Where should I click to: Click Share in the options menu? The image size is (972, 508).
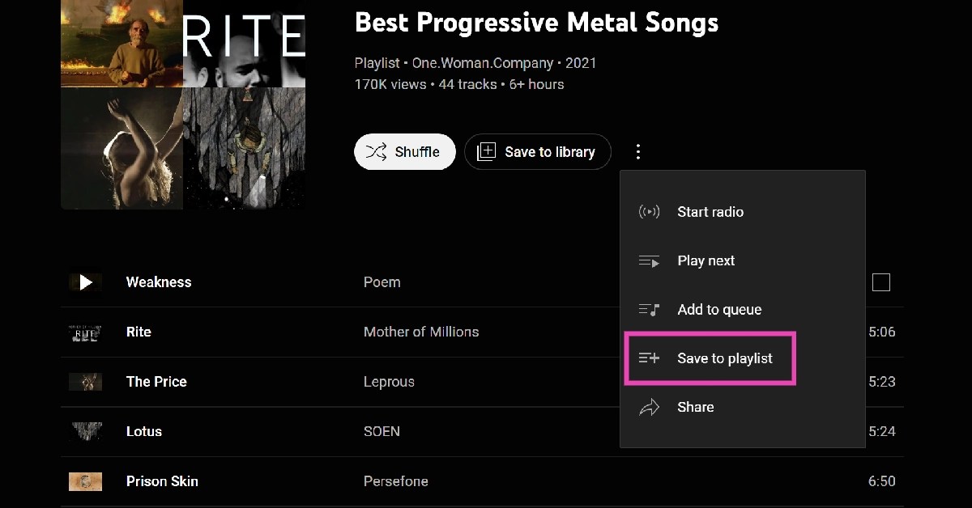click(695, 407)
